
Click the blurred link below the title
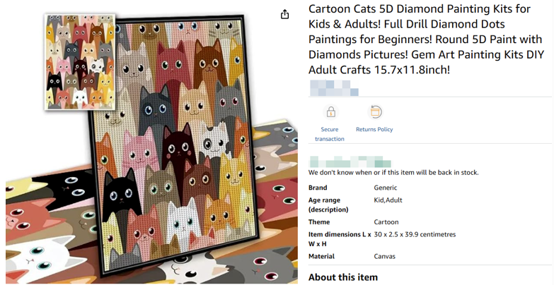[x=333, y=88]
